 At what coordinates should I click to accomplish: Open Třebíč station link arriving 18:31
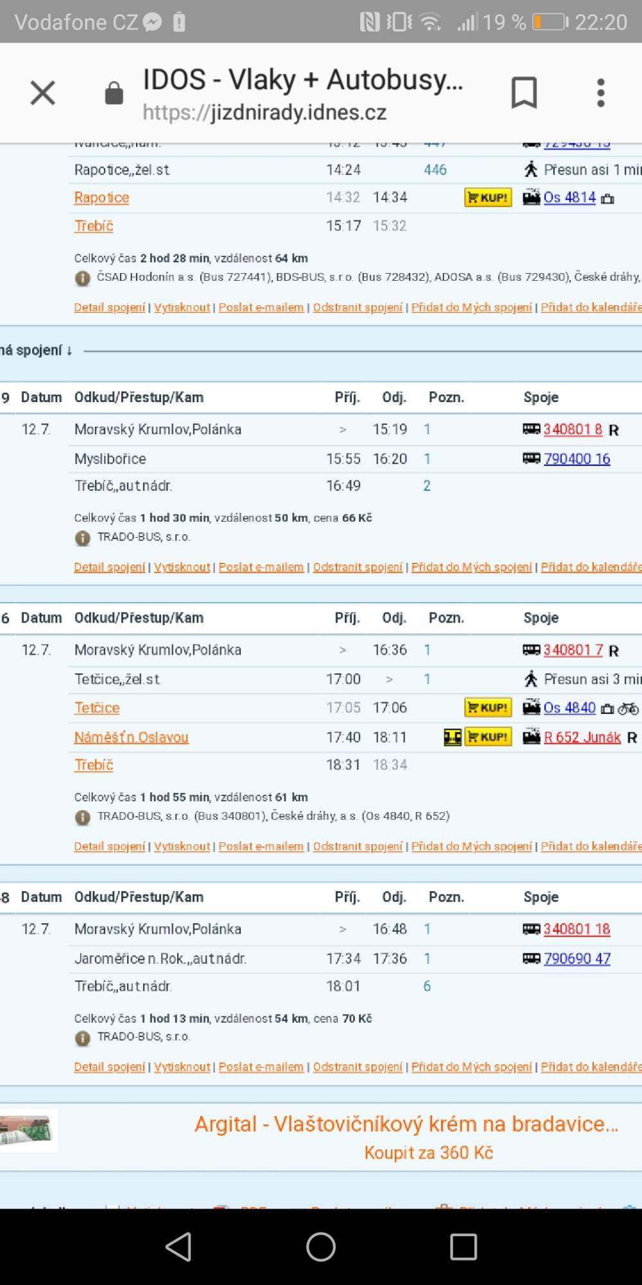point(94,765)
